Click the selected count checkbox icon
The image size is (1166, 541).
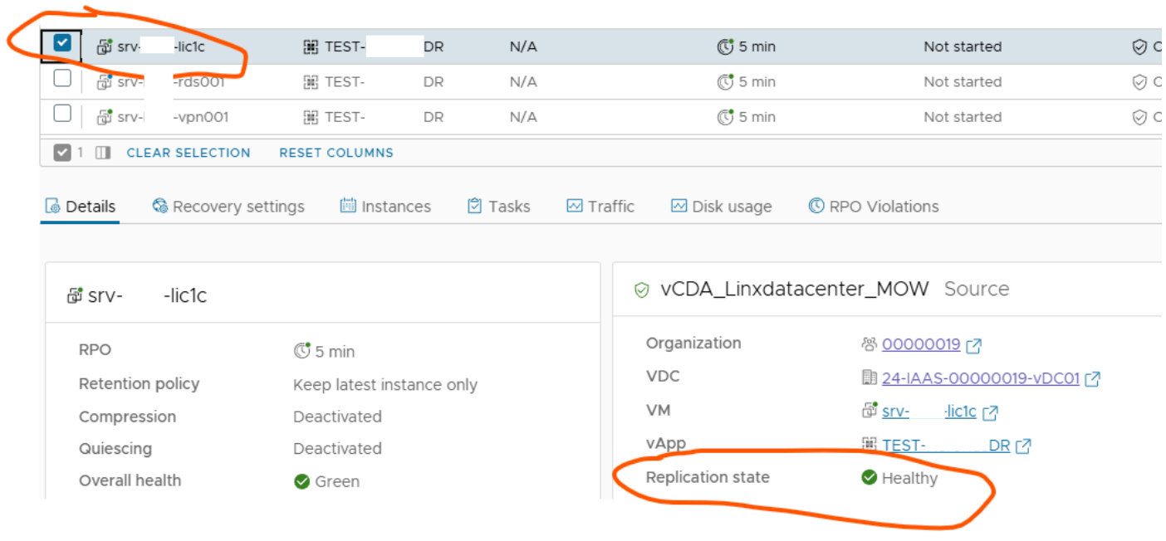62,153
